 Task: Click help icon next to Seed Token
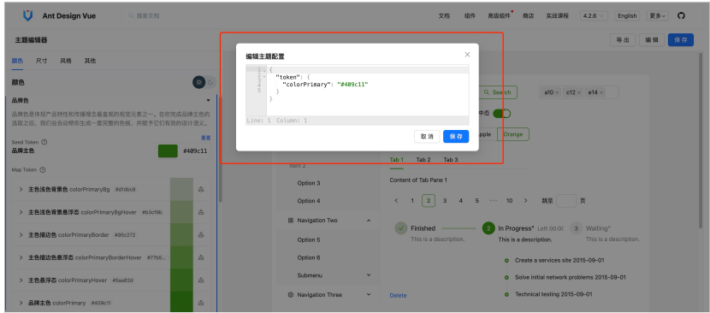(x=44, y=142)
